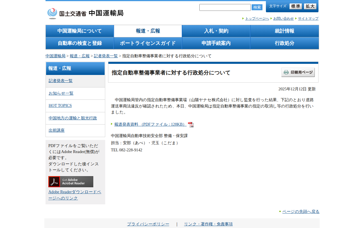Click the 担当：安部（あべ）・児玉（こだま） line
This screenshot has height=228, width=364.
[145, 143]
